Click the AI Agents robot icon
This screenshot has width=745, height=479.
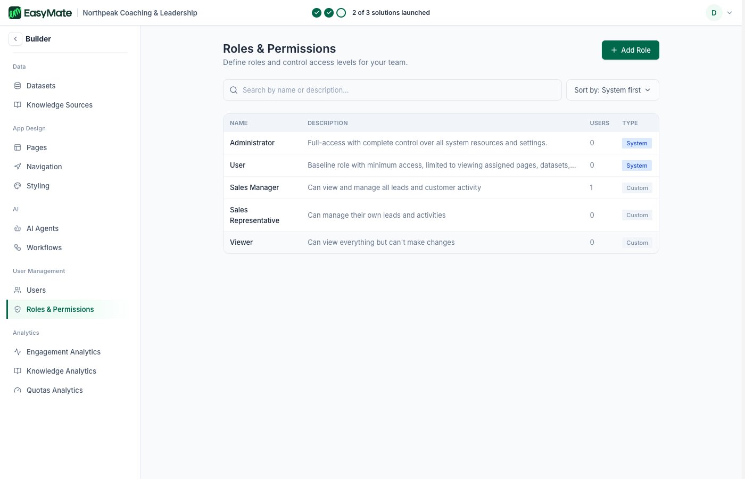coord(18,228)
